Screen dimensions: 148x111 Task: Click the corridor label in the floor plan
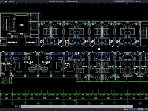point(99,49)
